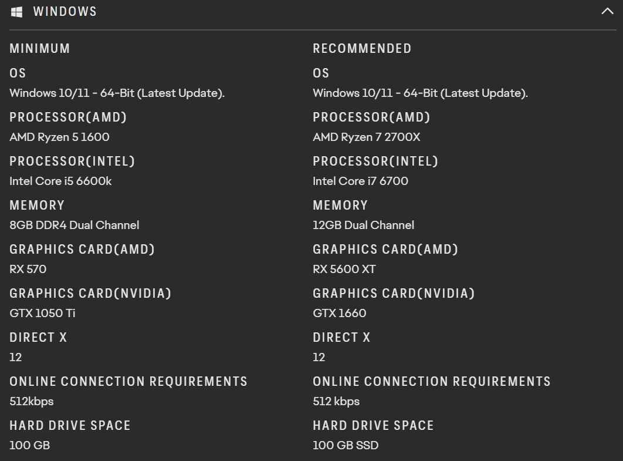Click the WINDOWS section header
623x461 pixels.
[65, 12]
